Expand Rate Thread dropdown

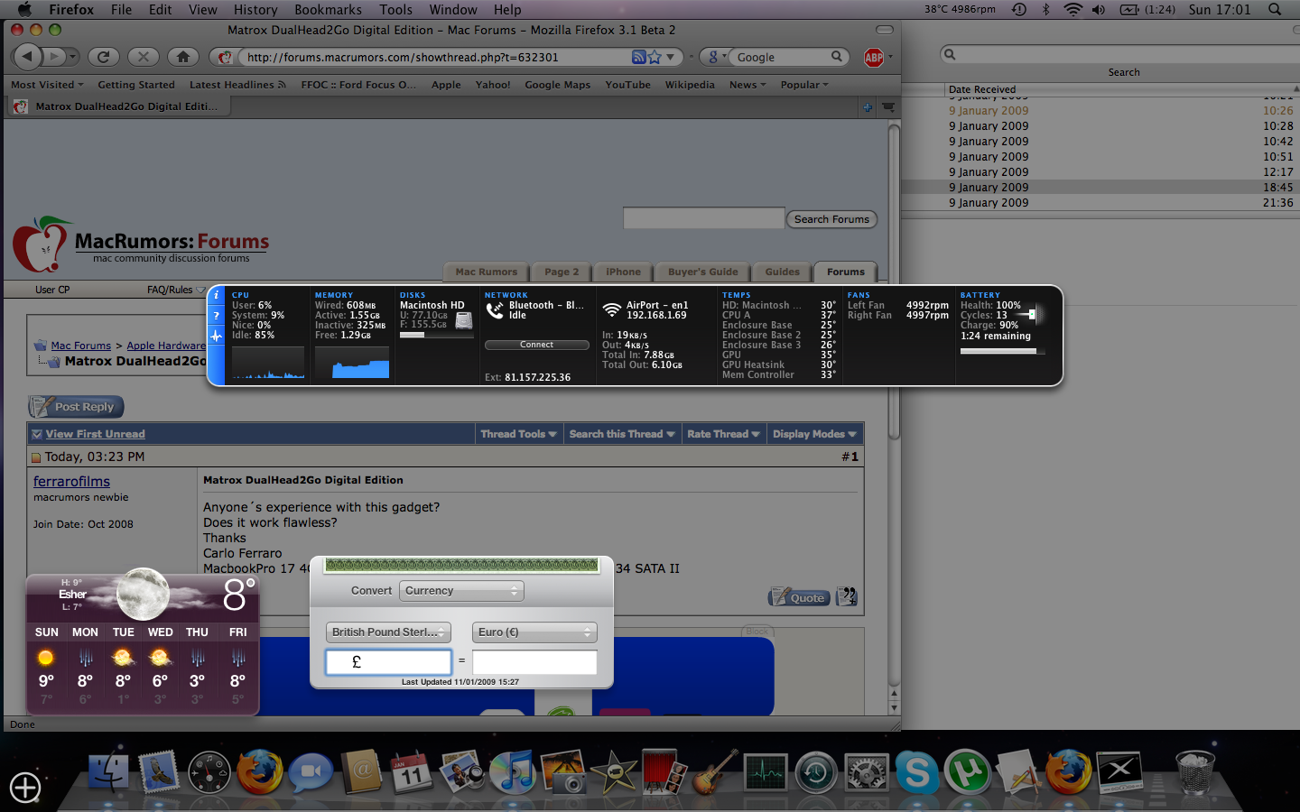pyautogui.click(x=723, y=434)
